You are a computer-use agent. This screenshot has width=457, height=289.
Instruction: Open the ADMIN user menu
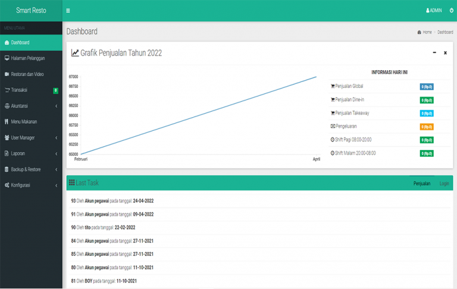[x=434, y=11]
